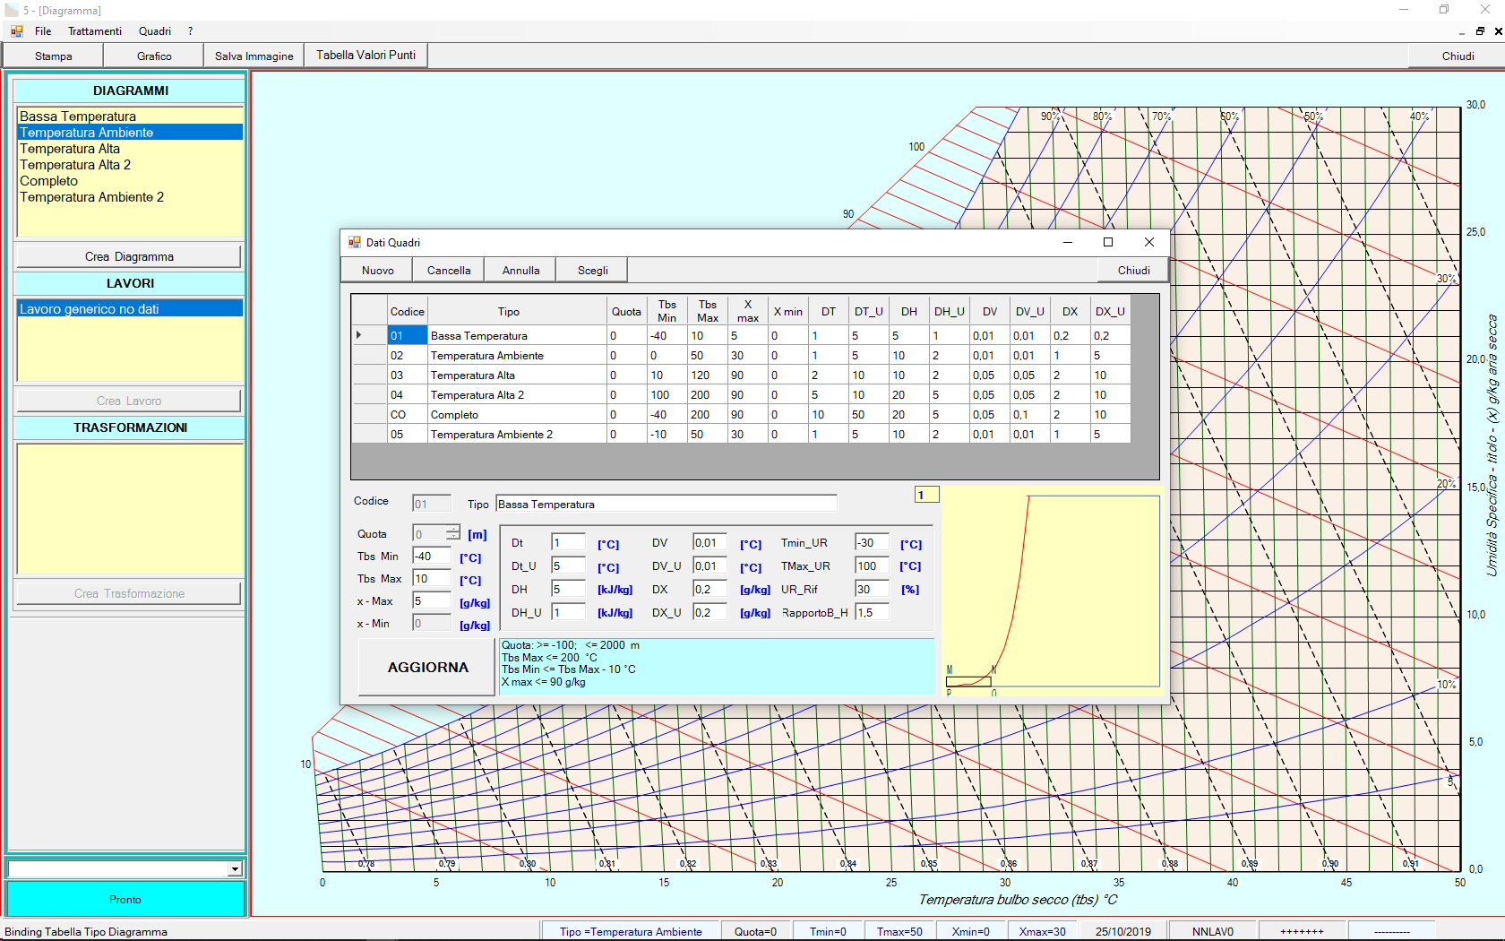Screen dimensions: 1505x941
Task: Select table cell Temperatura Alta row 03
Action: 517,376
